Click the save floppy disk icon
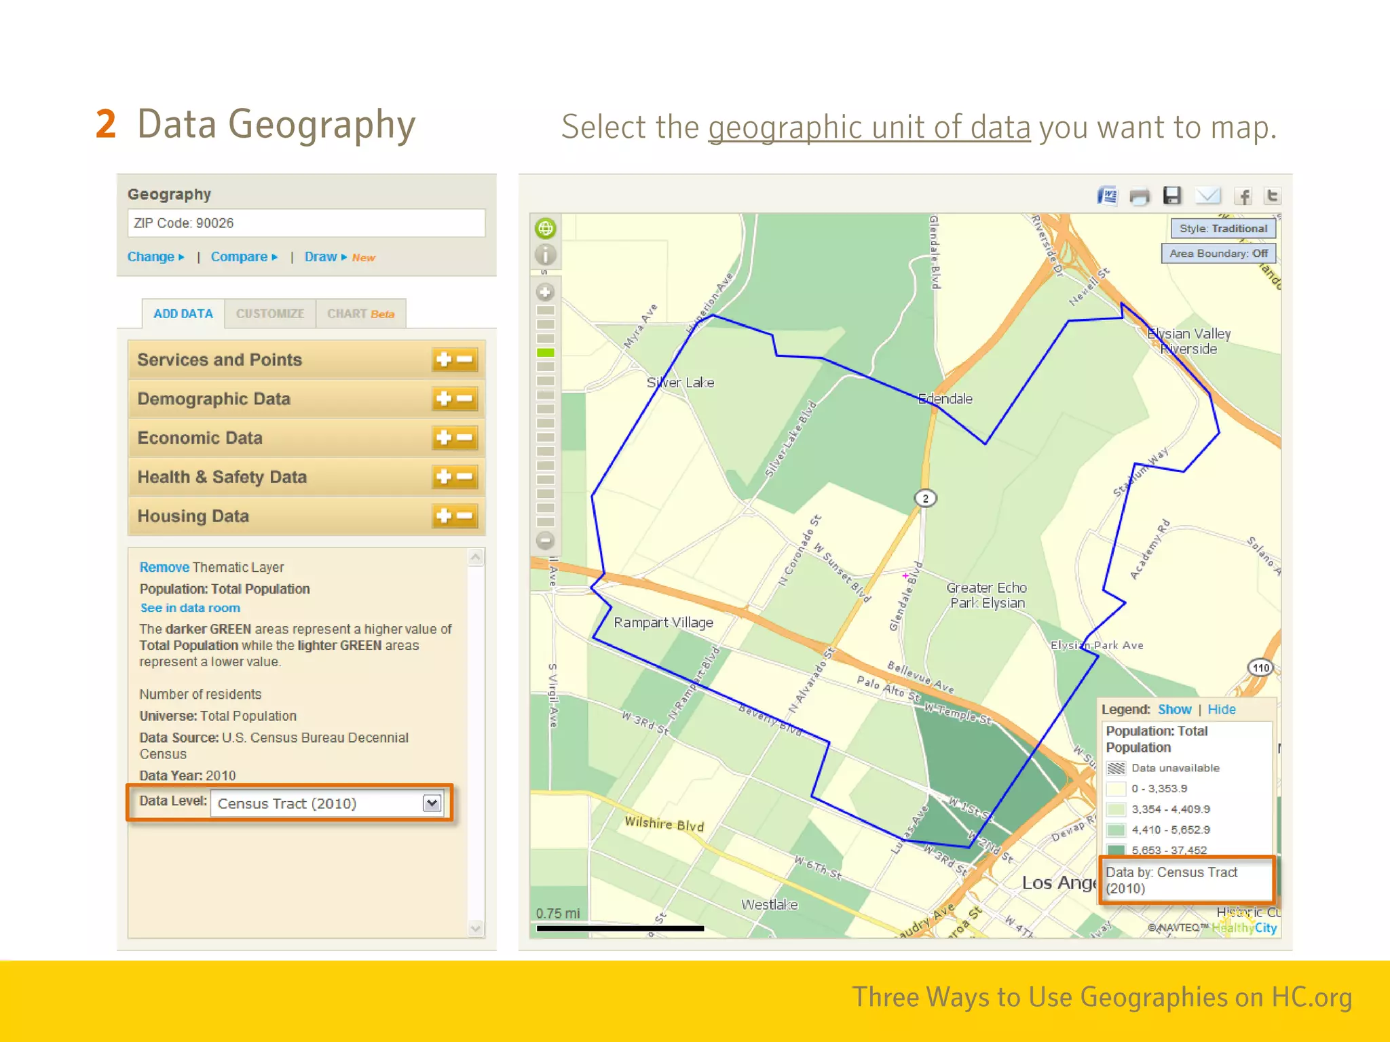1390x1042 pixels. (1172, 196)
